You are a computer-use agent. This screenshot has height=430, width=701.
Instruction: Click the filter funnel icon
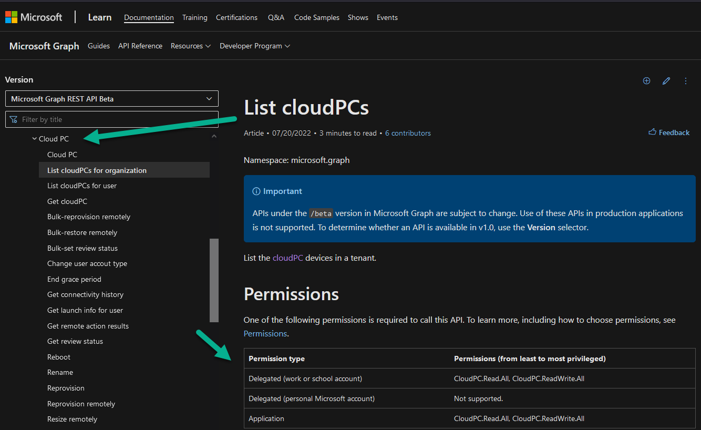pyautogui.click(x=14, y=119)
